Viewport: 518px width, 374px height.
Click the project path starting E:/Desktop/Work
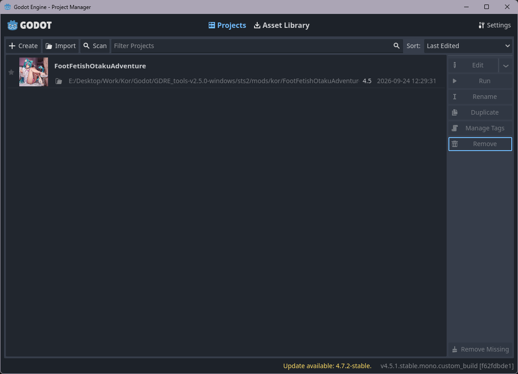point(213,81)
